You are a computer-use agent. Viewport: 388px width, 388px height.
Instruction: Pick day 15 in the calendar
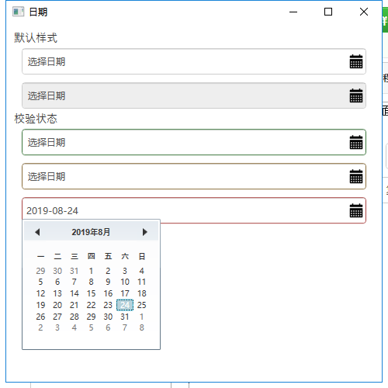click(91, 293)
